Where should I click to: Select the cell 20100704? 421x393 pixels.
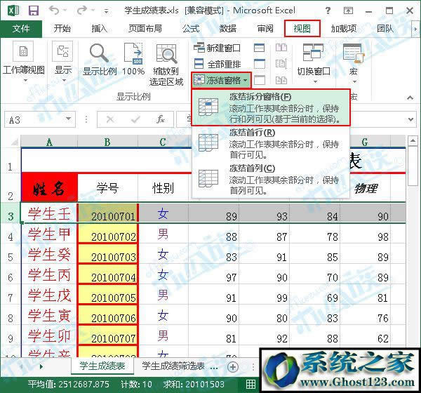(107, 274)
